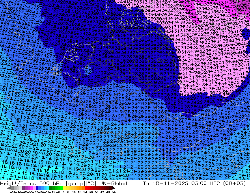Click the 'UK-Global' model label
The width and height of the screenshot is (250, 193).
[x=113, y=183]
